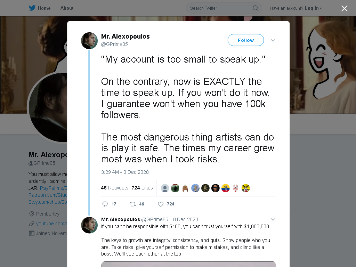Click the reply speech bubble icon
This screenshot has width=356, height=267.
click(105, 204)
